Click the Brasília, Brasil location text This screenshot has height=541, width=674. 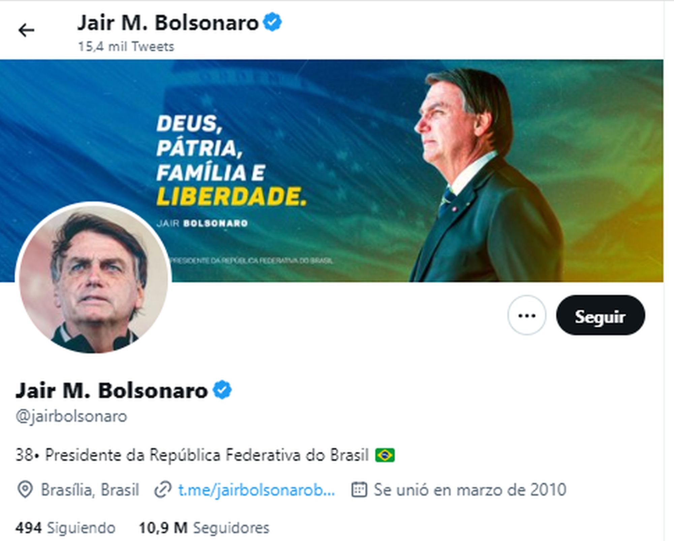coord(90,490)
